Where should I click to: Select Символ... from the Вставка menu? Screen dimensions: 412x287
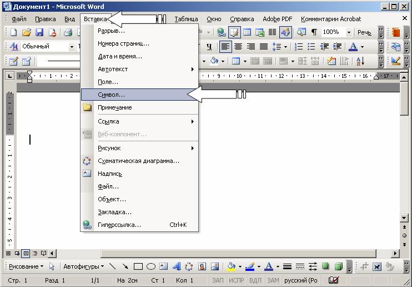(111, 95)
